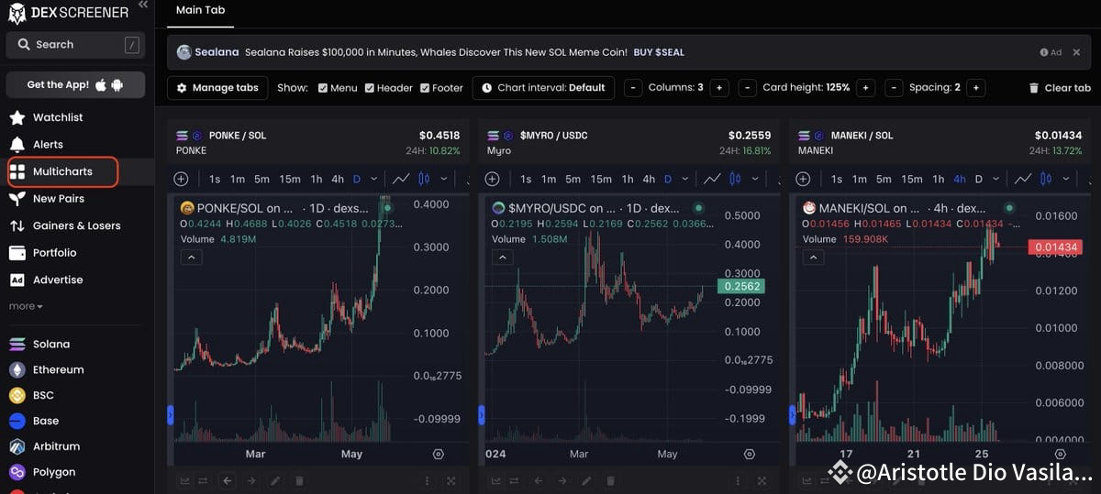Screen dimensions: 1101x494
Task: Add indicator plus icon on MANEKI chart
Action: click(804, 179)
